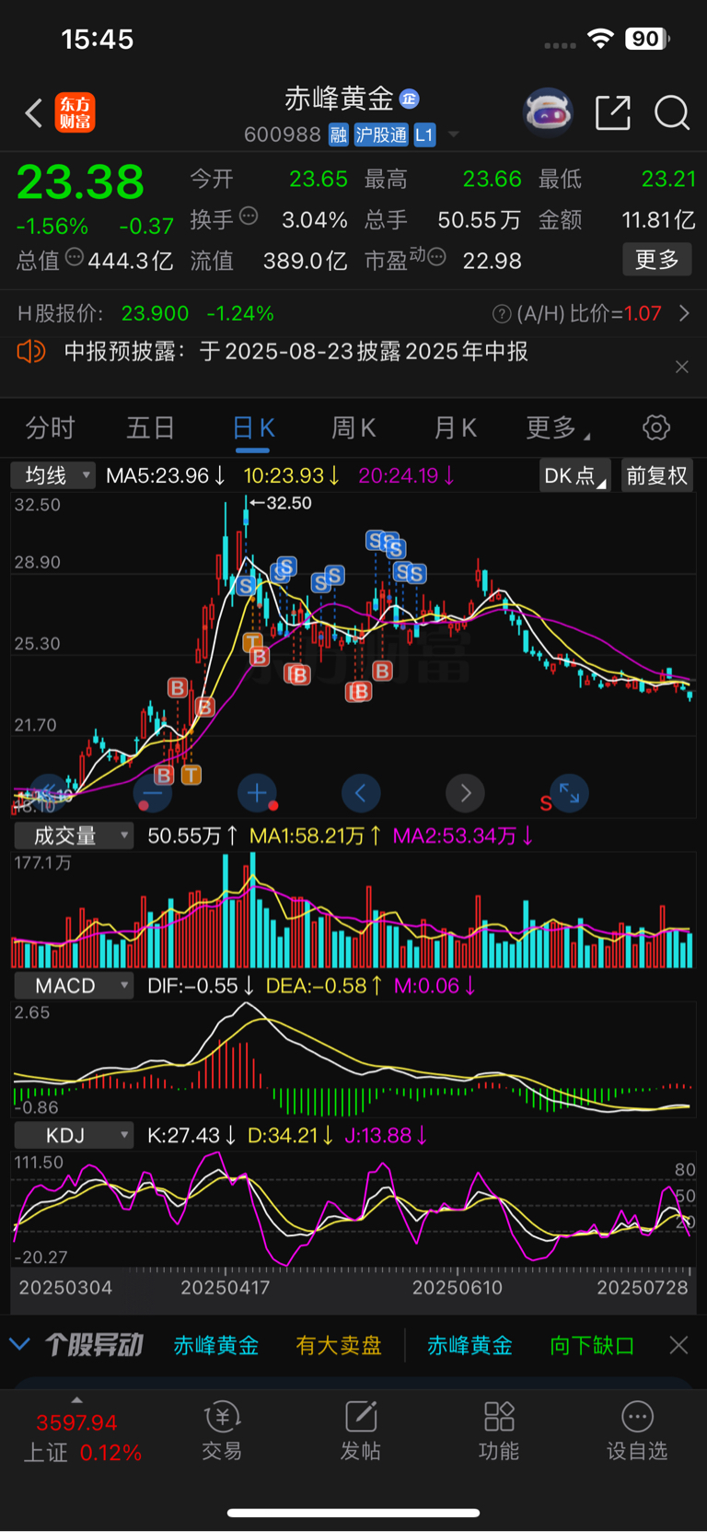This screenshot has width=707, height=1532.
Task: Tap the share export icon
Action: pyautogui.click(x=613, y=112)
